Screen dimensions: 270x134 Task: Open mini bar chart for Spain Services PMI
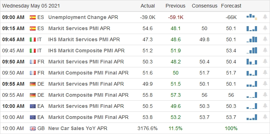[x=252, y=28]
